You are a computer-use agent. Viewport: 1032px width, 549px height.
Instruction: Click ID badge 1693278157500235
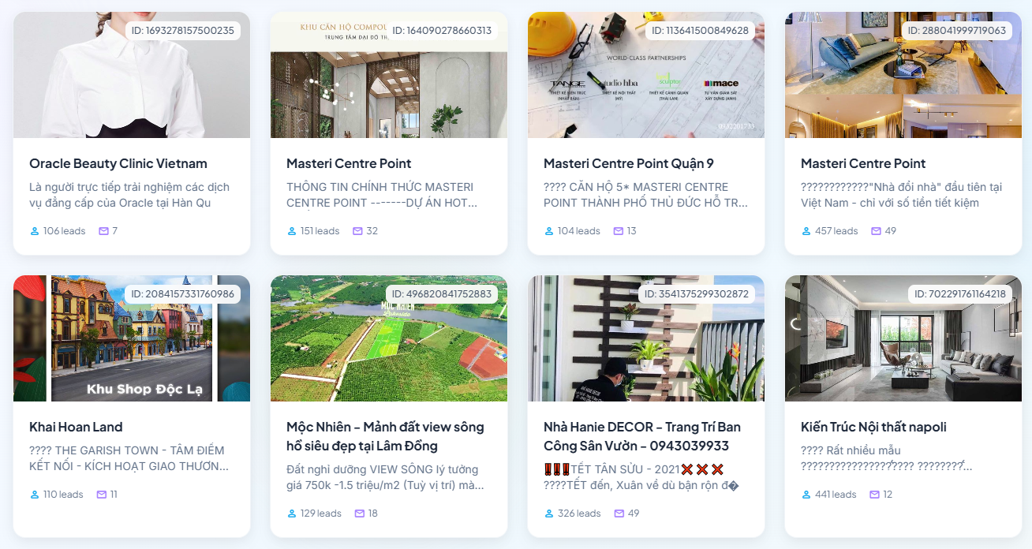[182, 31]
